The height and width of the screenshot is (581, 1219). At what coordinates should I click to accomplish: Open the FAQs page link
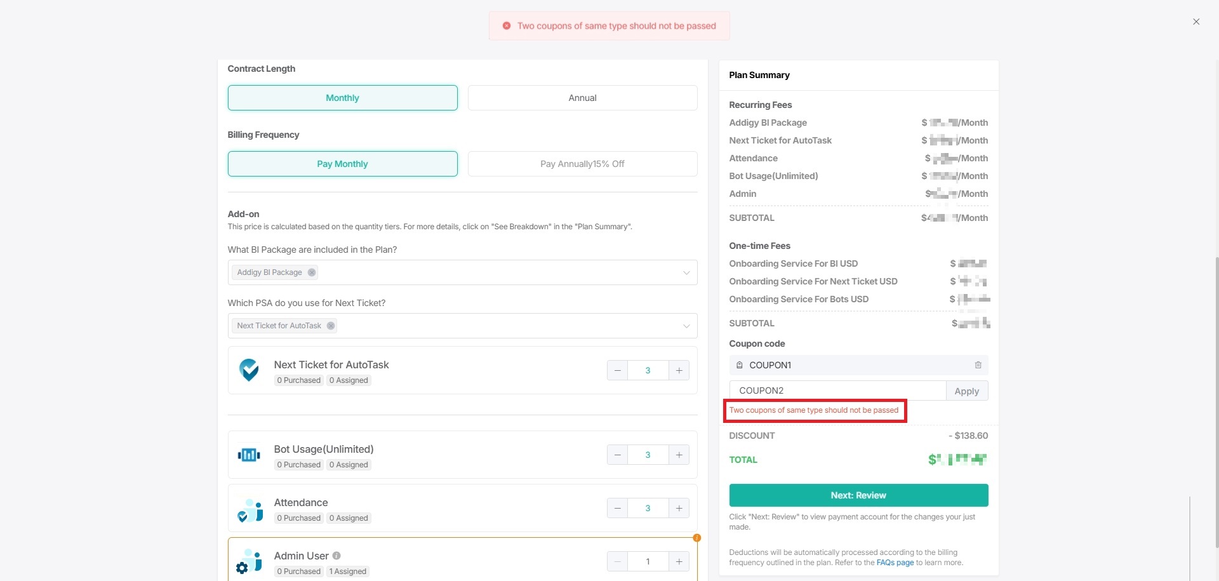point(895,563)
